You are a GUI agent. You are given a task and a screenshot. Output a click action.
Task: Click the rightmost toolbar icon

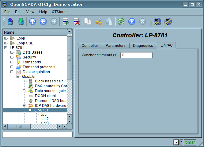click(x=168, y=21)
